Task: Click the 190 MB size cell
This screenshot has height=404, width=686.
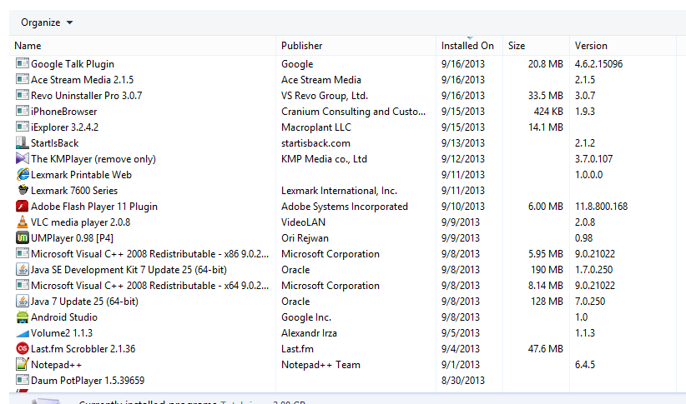Action: pos(547,270)
